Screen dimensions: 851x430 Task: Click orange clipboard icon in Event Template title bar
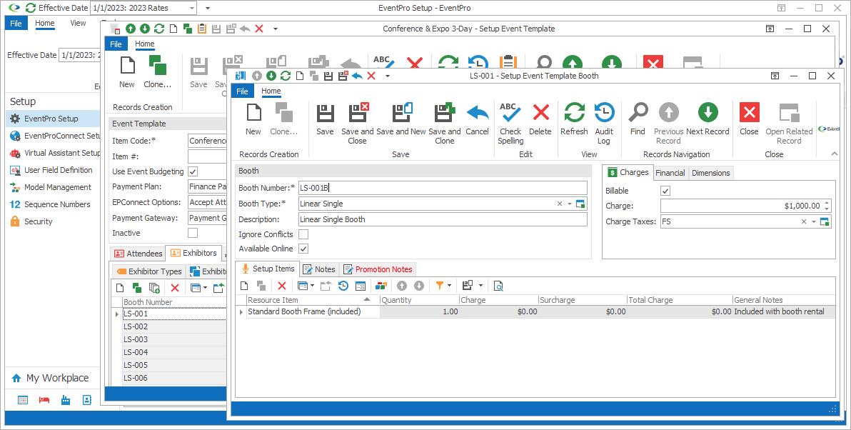(x=201, y=29)
